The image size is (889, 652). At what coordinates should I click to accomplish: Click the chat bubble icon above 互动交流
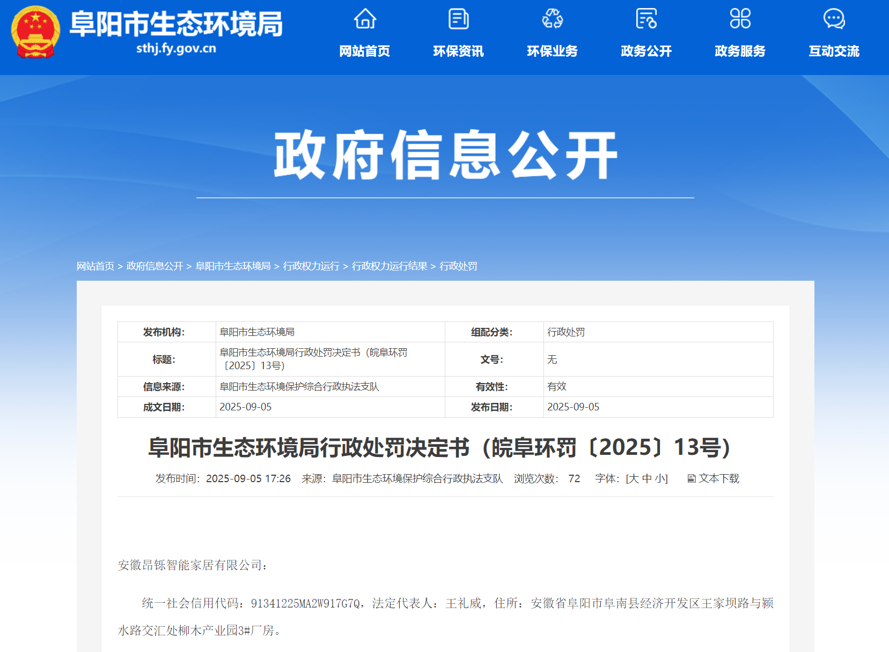click(834, 19)
